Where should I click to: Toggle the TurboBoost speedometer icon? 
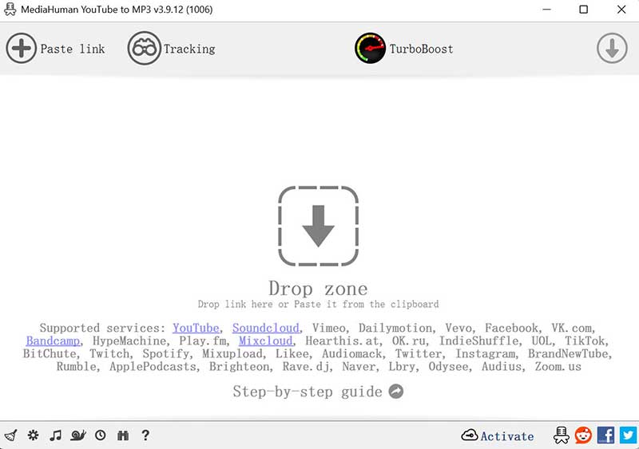pyautogui.click(x=370, y=49)
